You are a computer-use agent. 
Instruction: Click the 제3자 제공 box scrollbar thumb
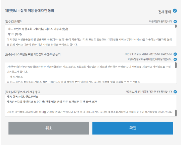click(176, 113)
